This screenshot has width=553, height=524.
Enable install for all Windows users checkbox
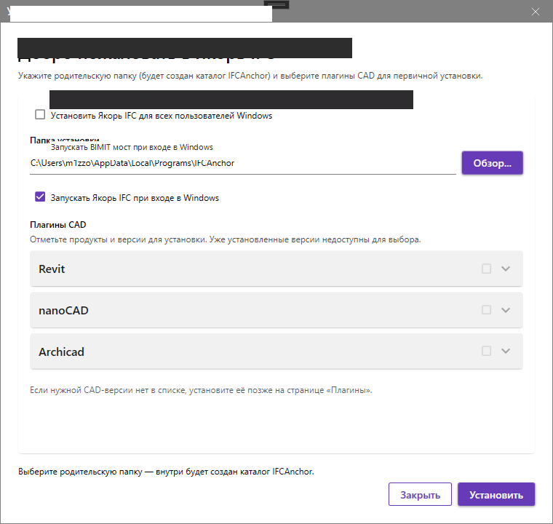pos(40,115)
